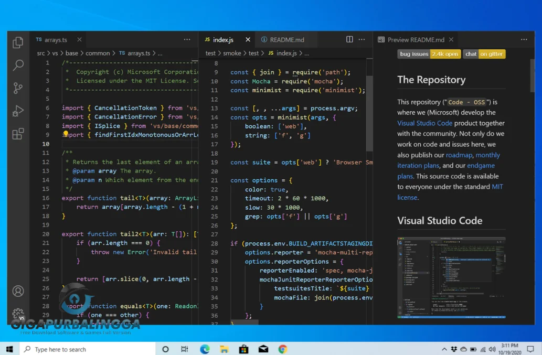Close the index.js tab

pos(248,40)
